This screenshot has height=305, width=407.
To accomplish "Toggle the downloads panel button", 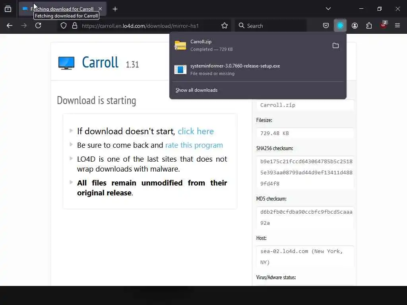I will [x=340, y=26].
